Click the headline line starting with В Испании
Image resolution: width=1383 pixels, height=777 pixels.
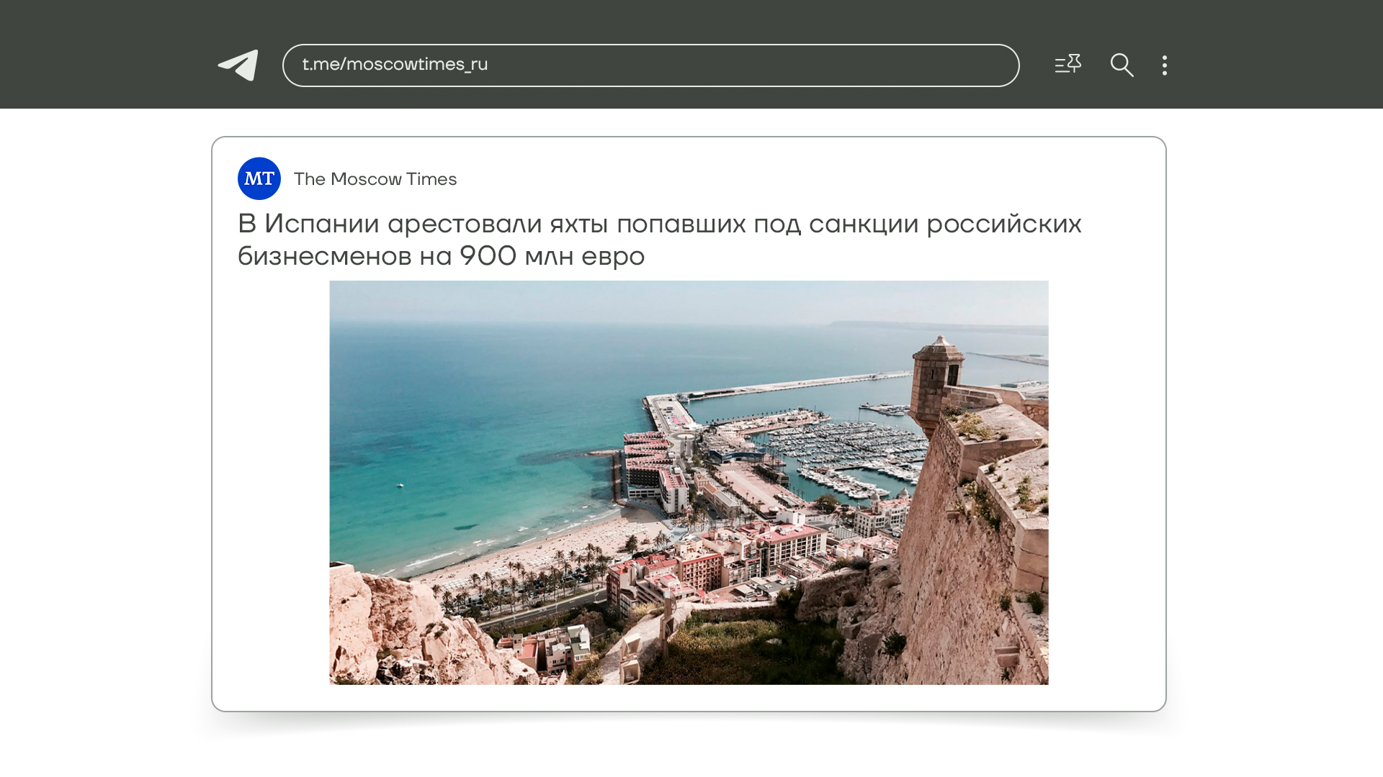659,224
